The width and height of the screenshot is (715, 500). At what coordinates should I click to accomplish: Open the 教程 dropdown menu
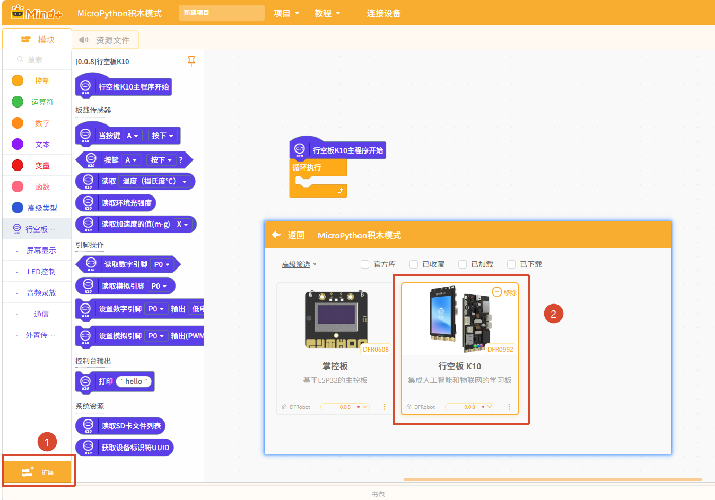(327, 13)
